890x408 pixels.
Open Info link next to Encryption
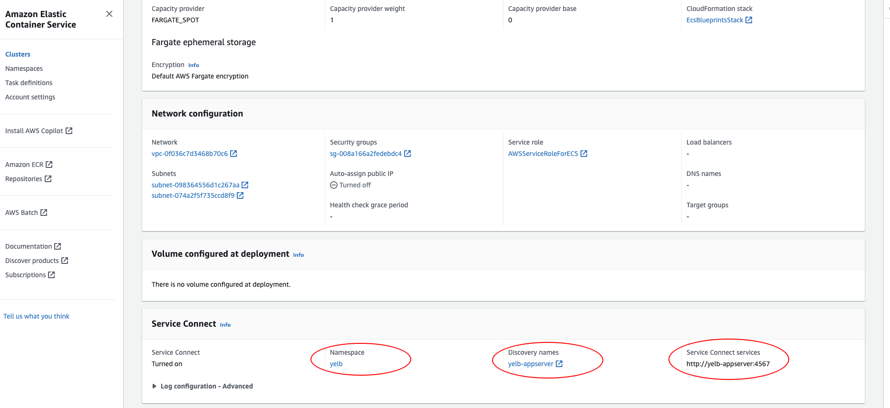pyautogui.click(x=193, y=65)
